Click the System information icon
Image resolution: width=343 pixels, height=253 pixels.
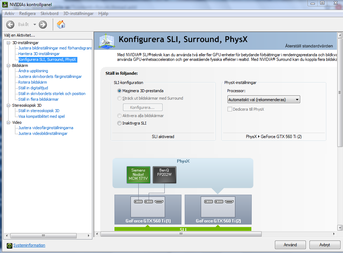click(9, 246)
